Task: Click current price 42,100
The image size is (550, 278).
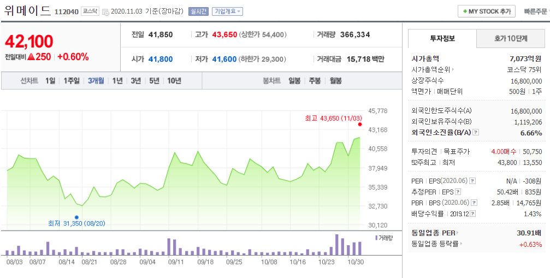Action: (29, 42)
